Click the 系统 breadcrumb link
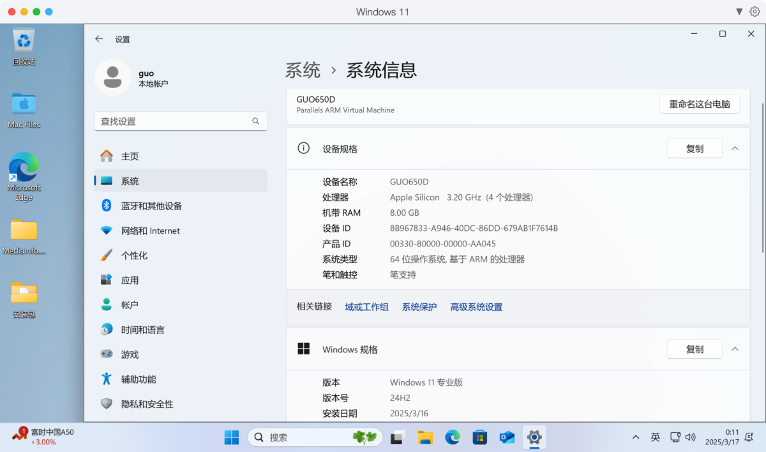Viewport: 766px width, 452px height. tap(303, 70)
